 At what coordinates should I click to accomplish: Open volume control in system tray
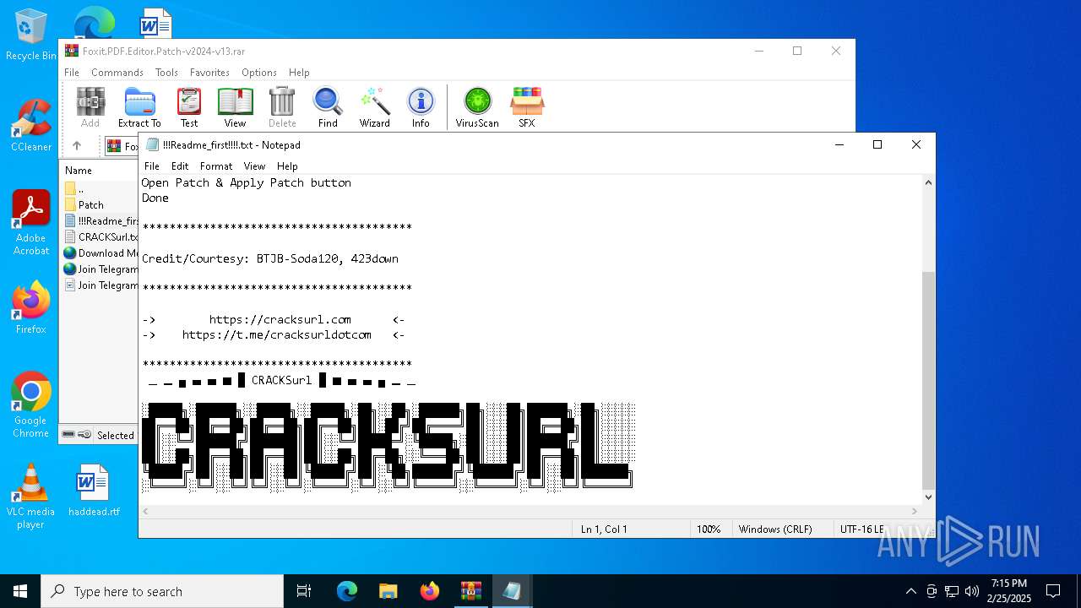tap(972, 591)
